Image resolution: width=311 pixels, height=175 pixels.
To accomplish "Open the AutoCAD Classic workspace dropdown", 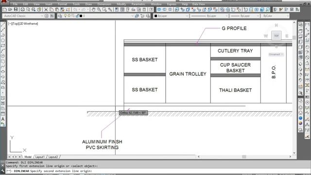I will 23,16.
